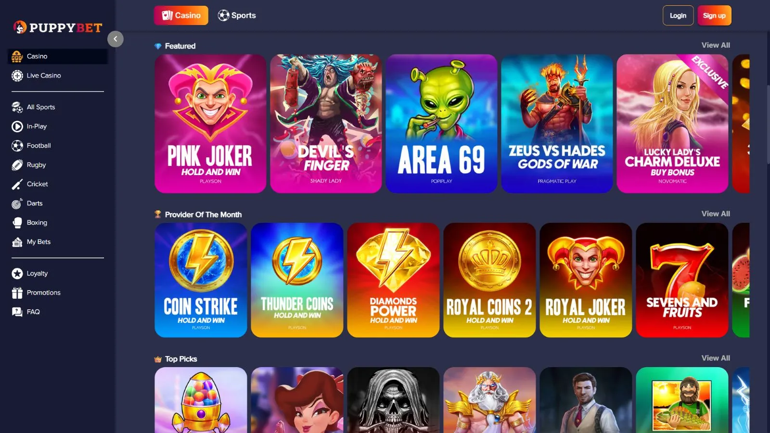
Task: View All Provider Of The Month games
Action: click(x=716, y=214)
